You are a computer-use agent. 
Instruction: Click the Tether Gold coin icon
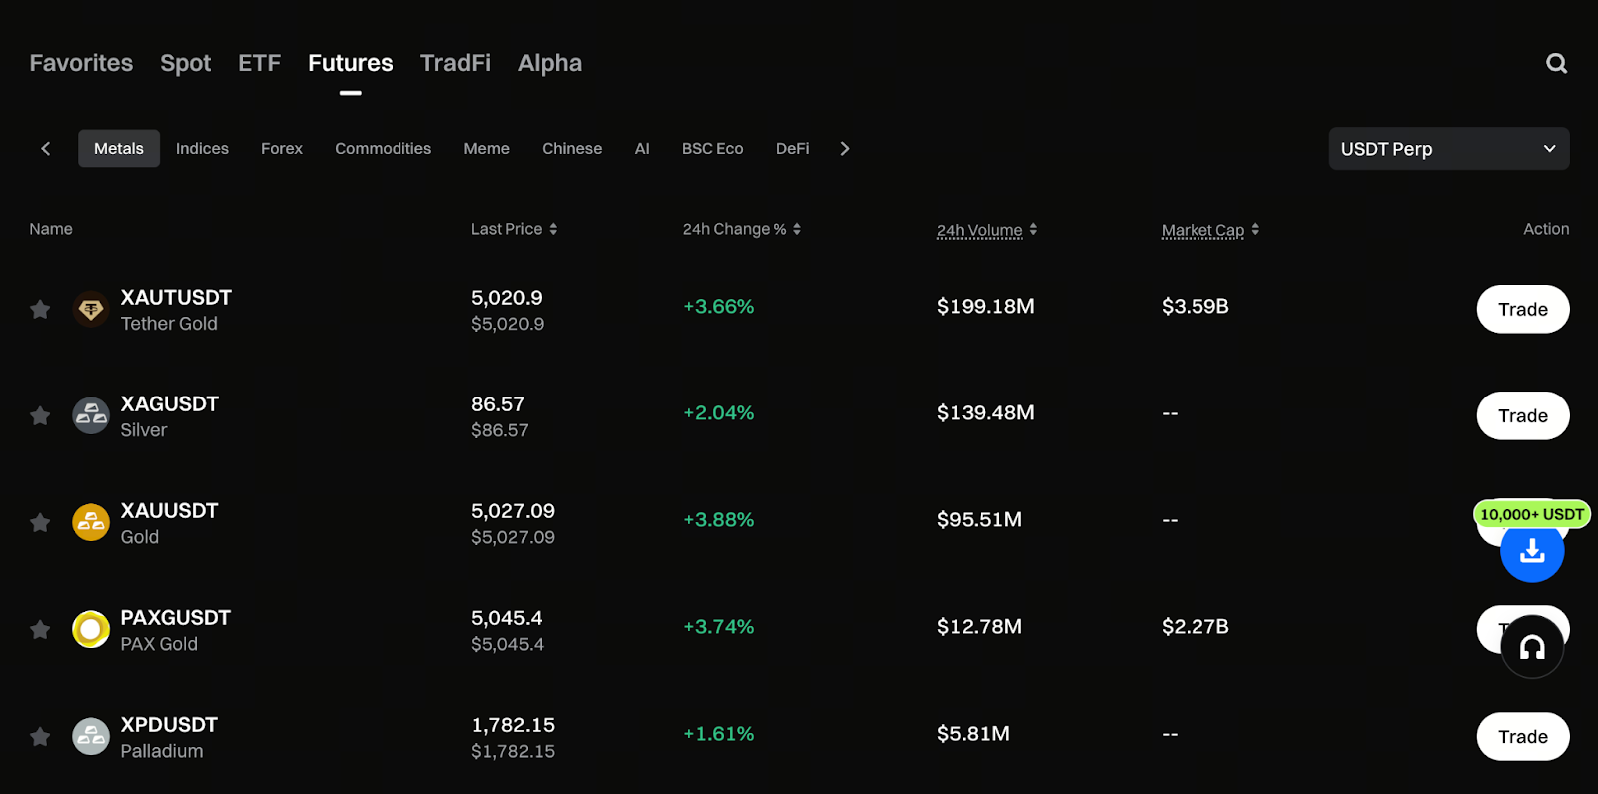(x=91, y=310)
